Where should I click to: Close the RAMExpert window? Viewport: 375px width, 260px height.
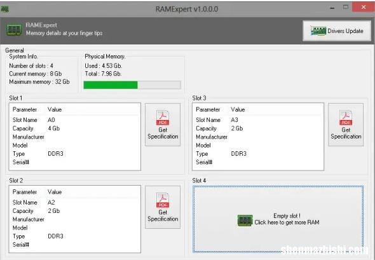pyautogui.click(x=364, y=7)
